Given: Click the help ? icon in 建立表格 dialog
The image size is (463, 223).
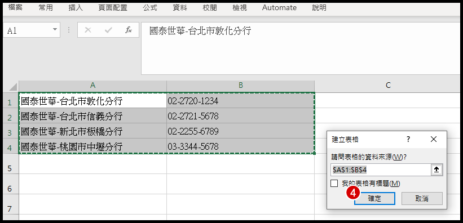Looking at the screenshot, I should (x=408, y=139).
